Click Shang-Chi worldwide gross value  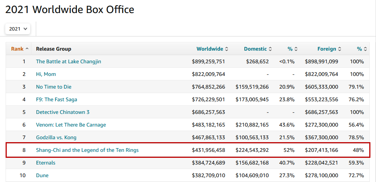click(209, 150)
